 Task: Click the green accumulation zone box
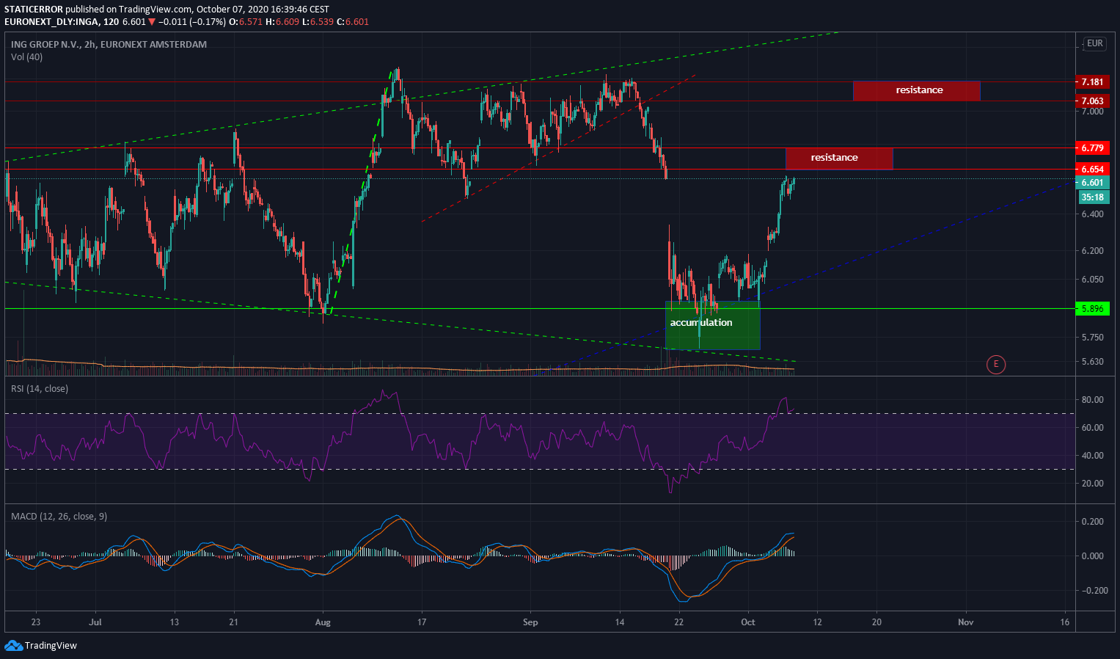coord(712,325)
